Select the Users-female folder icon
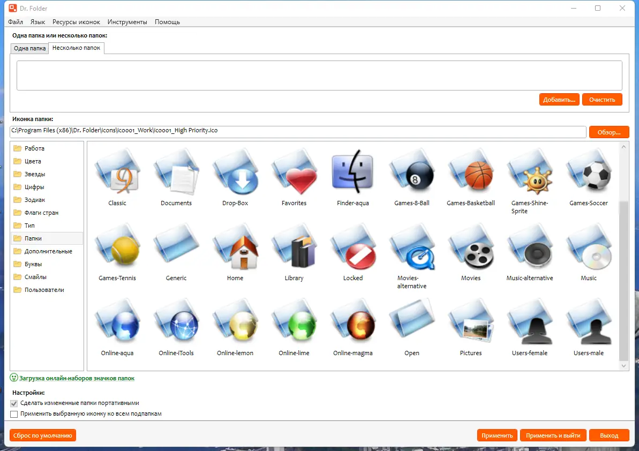Image resolution: width=639 pixels, height=451 pixels. [529, 322]
